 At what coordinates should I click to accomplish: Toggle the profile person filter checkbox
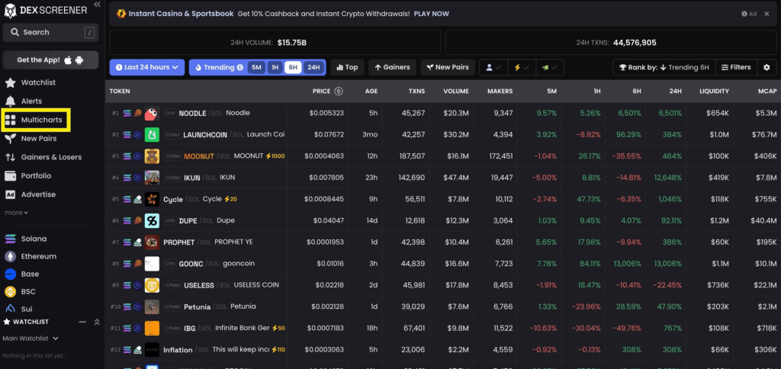pyautogui.click(x=493, y=67)
